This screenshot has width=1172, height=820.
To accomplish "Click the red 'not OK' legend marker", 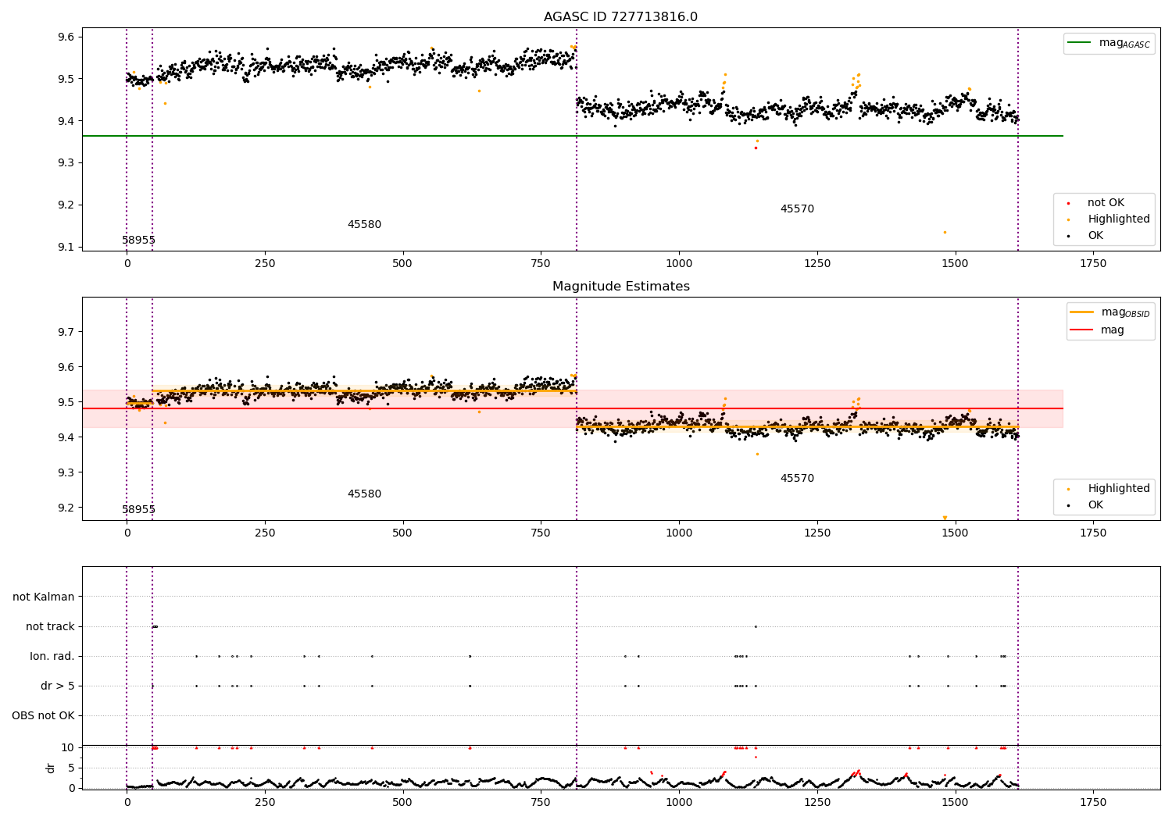I will (1068, 203).
